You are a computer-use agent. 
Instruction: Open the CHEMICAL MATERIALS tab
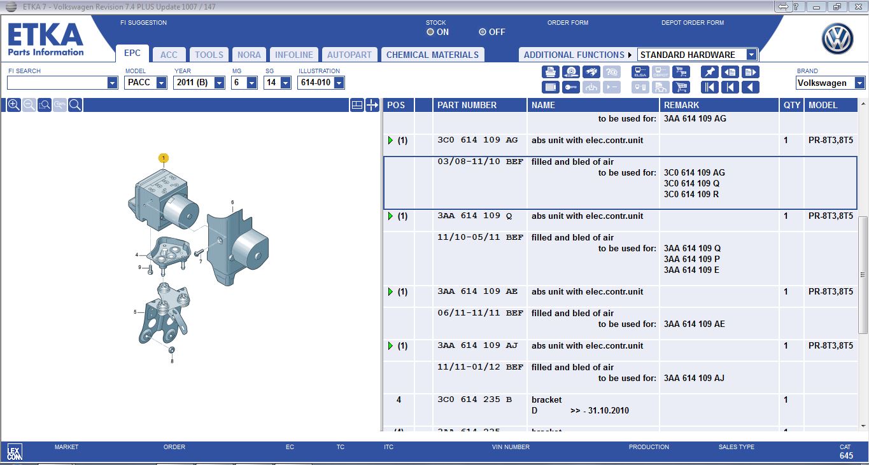coord(432,55)
